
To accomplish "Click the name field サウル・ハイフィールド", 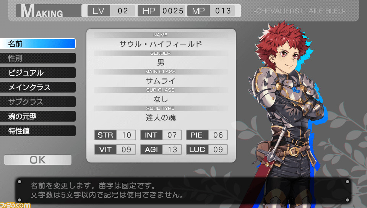I will tap(161, 44).
